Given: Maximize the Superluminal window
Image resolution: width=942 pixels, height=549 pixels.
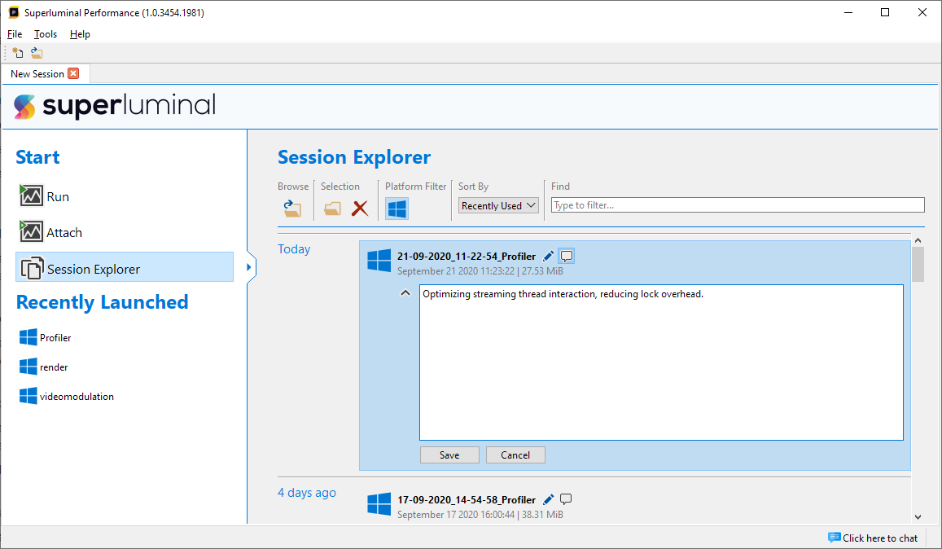Looking at the screenshot, I should click(885, 13).
